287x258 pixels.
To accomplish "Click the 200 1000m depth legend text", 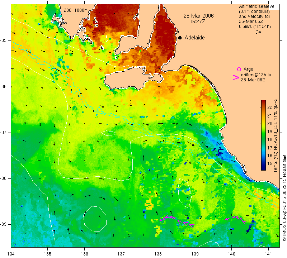I will point(76,10).
